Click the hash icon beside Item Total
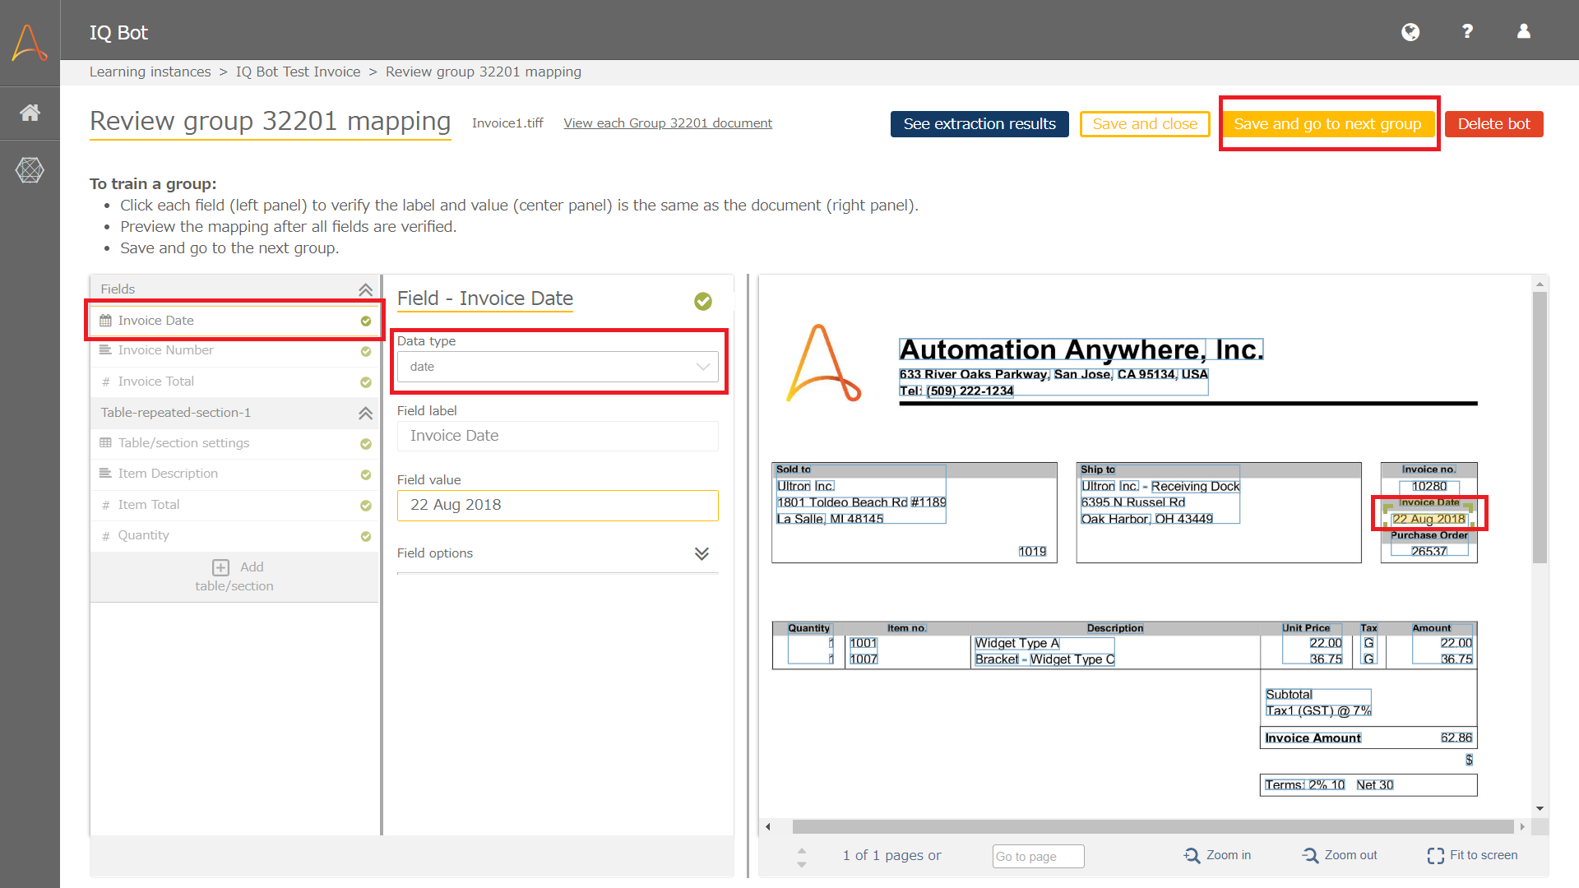 coord(105,505)
